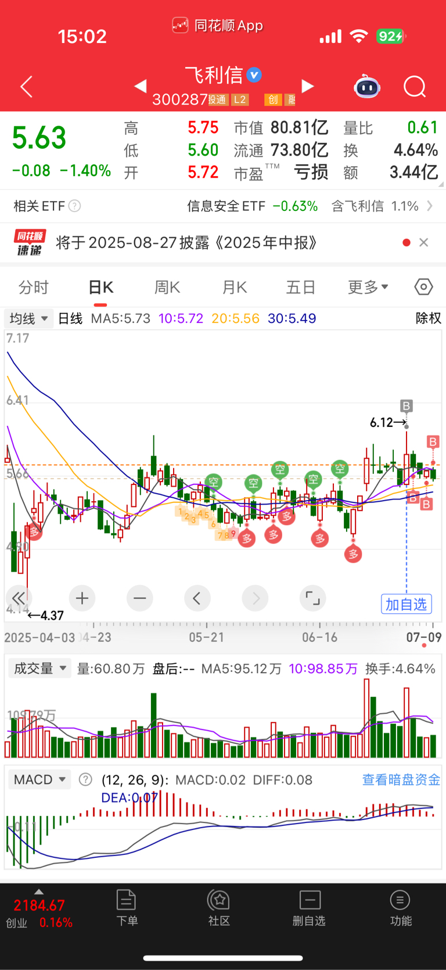Switch to next stock with right triangle

coord(308,87)
